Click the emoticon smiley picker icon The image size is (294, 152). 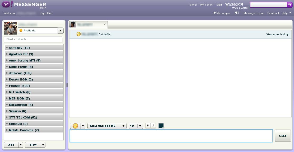pyautogui.click(x=75, y=126)
